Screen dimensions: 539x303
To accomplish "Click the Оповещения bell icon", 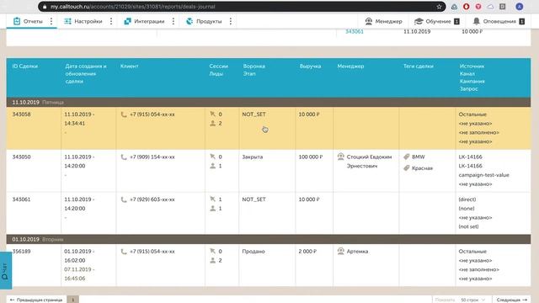I will [x=477, y=21].
